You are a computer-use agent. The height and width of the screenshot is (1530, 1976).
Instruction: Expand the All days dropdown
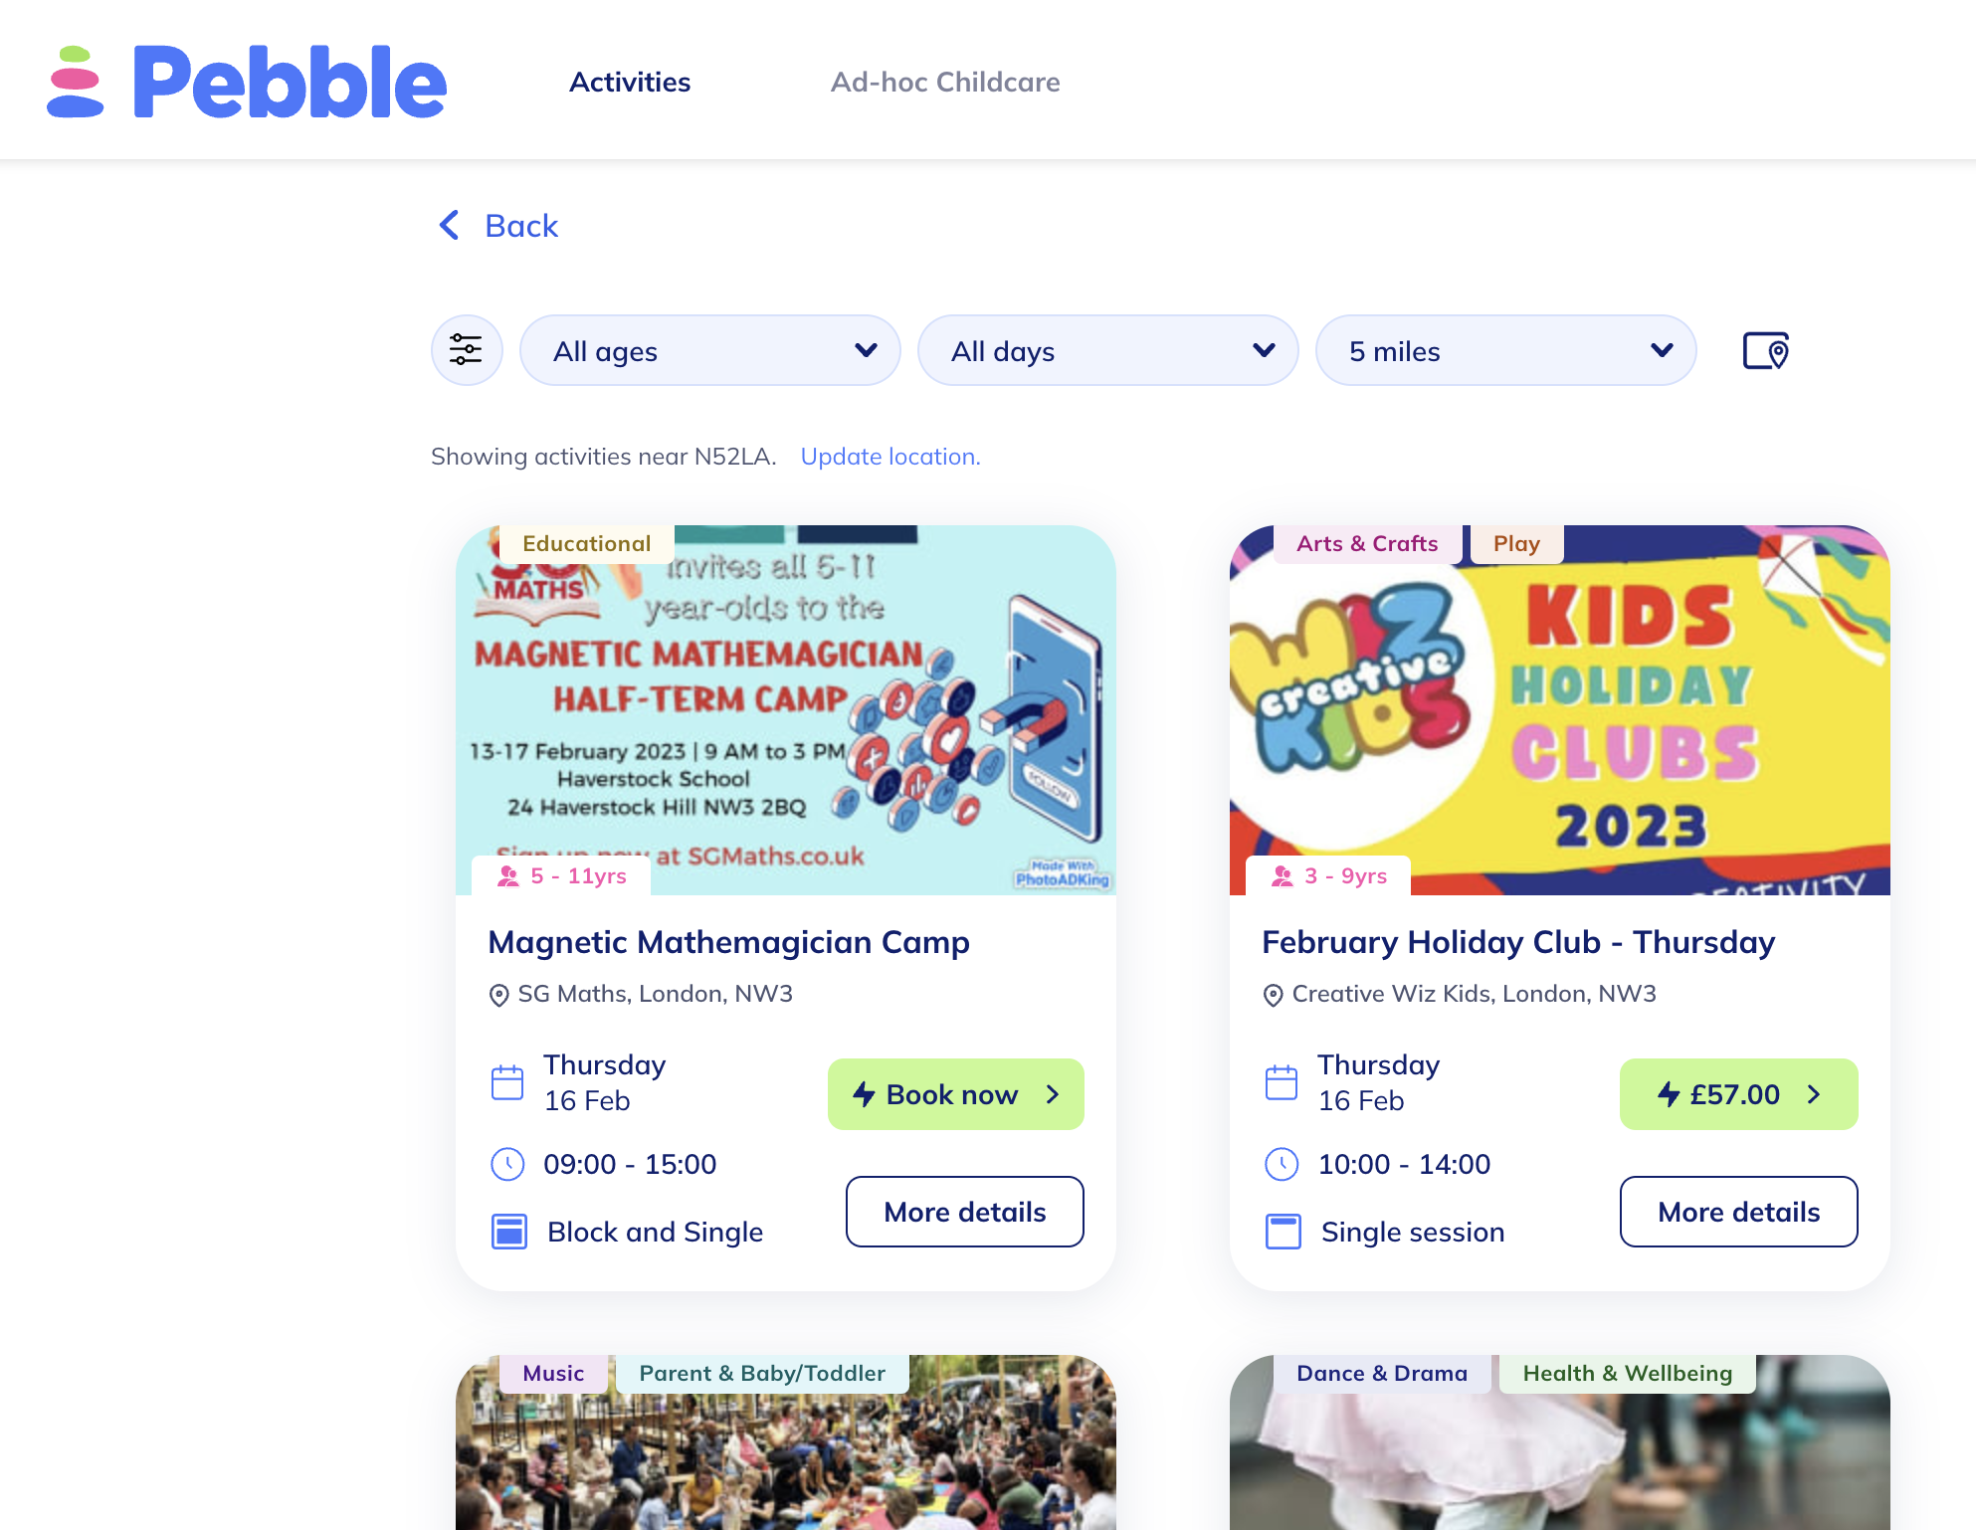click(x=1108, y=350)
